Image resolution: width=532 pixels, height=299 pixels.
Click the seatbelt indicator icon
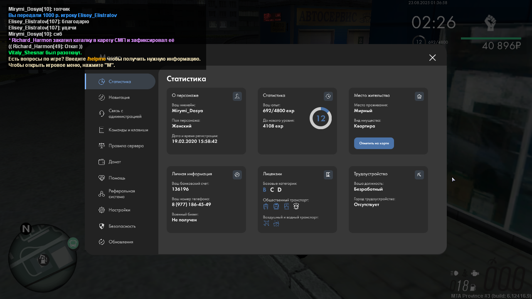point(465,273)
